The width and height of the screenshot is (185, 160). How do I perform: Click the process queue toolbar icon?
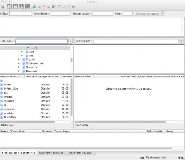(x=39, y=7)
